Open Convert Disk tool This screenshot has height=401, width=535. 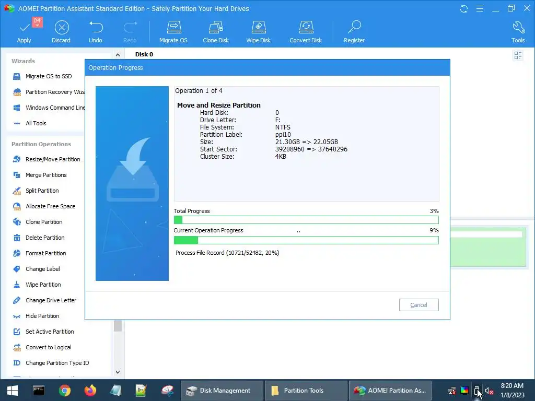306,32
